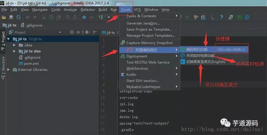Open the Project panel gear settings

click(87, 32)
